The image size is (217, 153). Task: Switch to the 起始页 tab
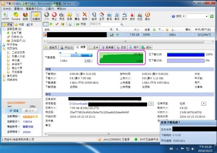(x=51, y=47)
